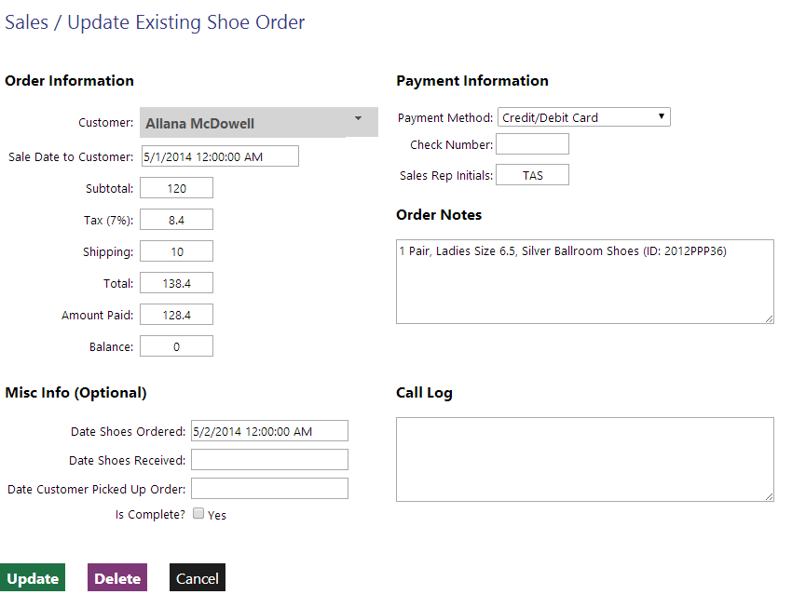Click inside the Order Notes text area
Screen dimensions: 792x608
coord(584,279)
